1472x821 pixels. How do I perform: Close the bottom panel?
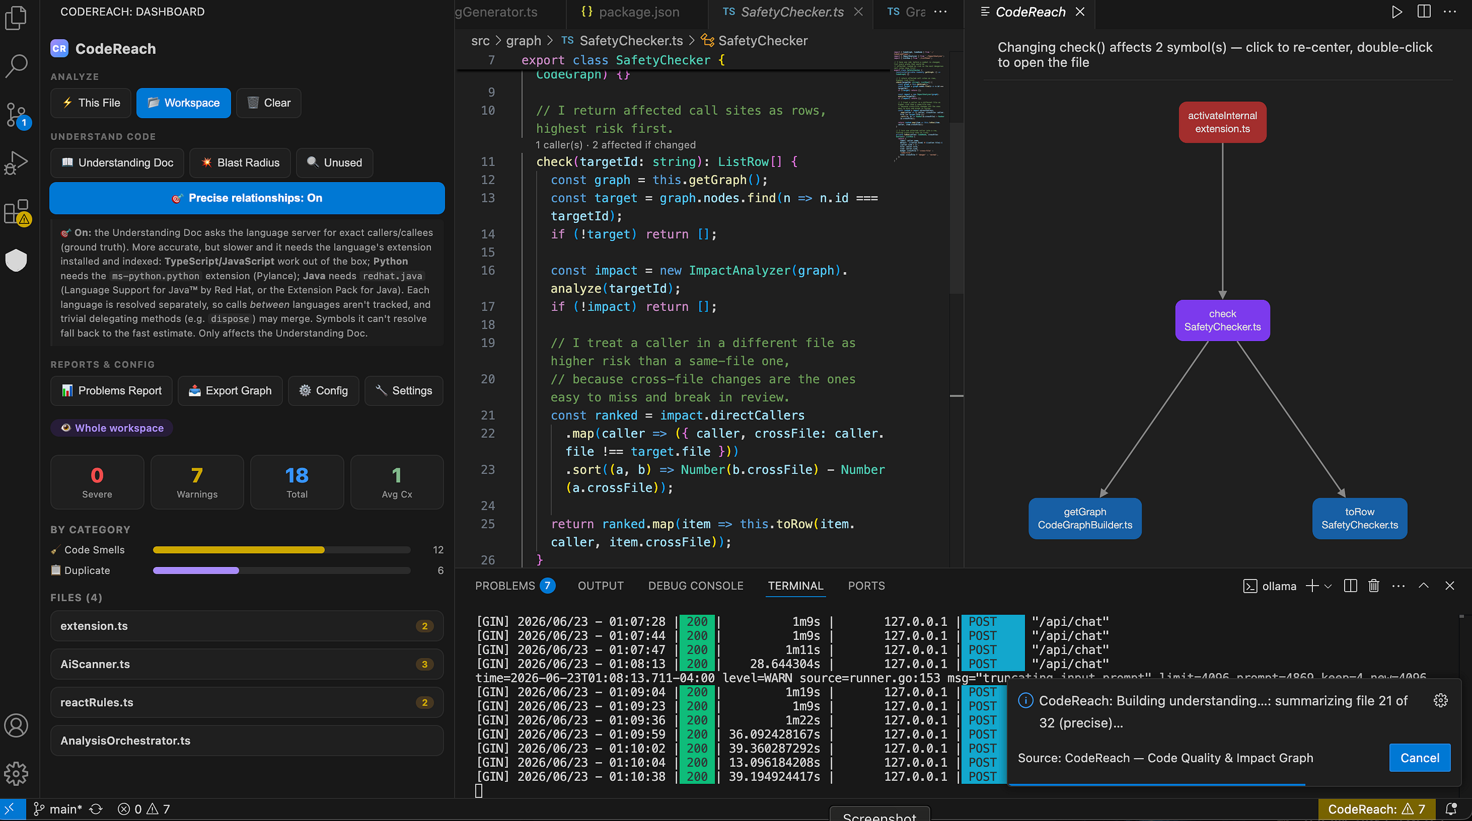[1450, 586]
